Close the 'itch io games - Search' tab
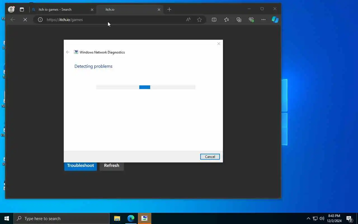This screenshot has width=358, height=224. point(92,10)
